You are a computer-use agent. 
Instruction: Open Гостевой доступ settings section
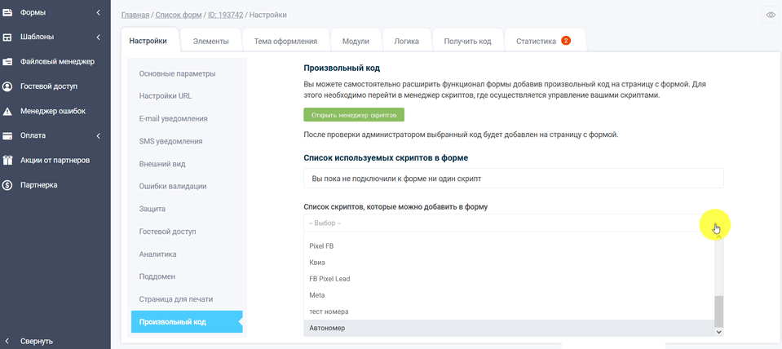[168, 232]
